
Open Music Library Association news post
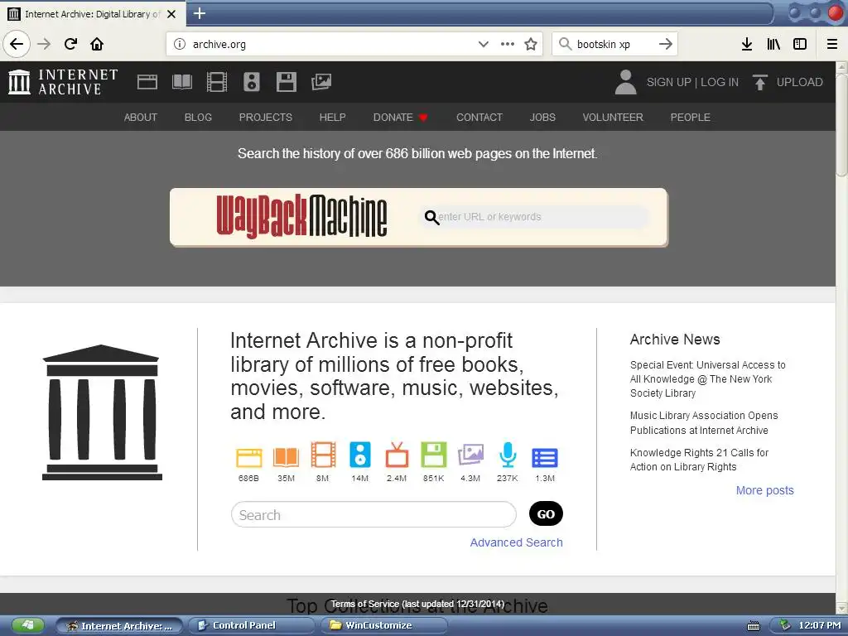pos(704,423)
